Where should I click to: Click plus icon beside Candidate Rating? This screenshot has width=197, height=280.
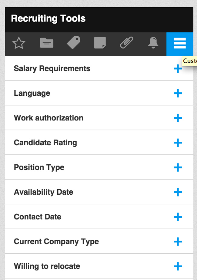click(x=178, y=143)
